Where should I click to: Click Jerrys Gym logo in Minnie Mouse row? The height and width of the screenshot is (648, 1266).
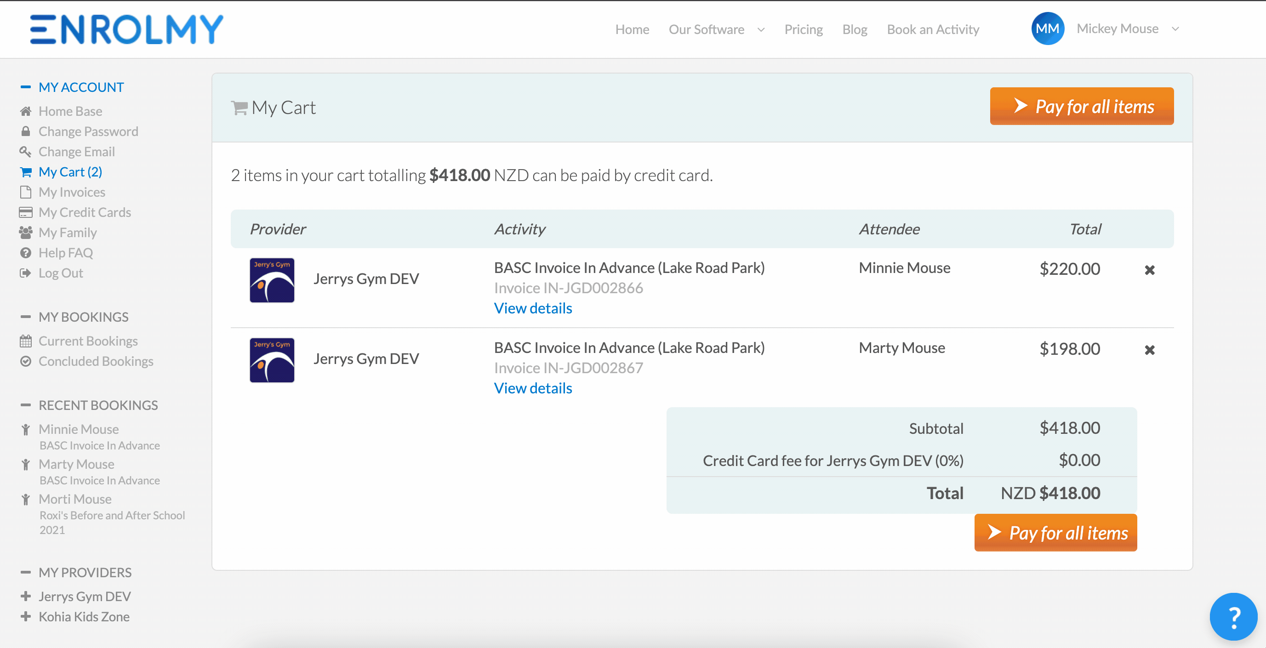click(x=272, y=279)
